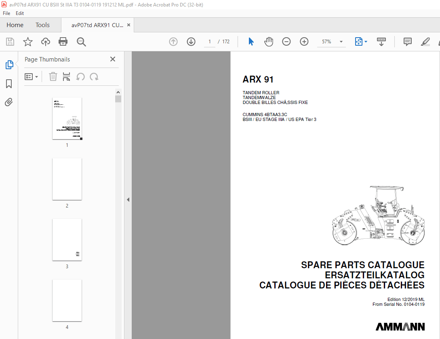Open the 57% zoom level dropdown
This screenshot has height=339, width=440.
(341, 41)
